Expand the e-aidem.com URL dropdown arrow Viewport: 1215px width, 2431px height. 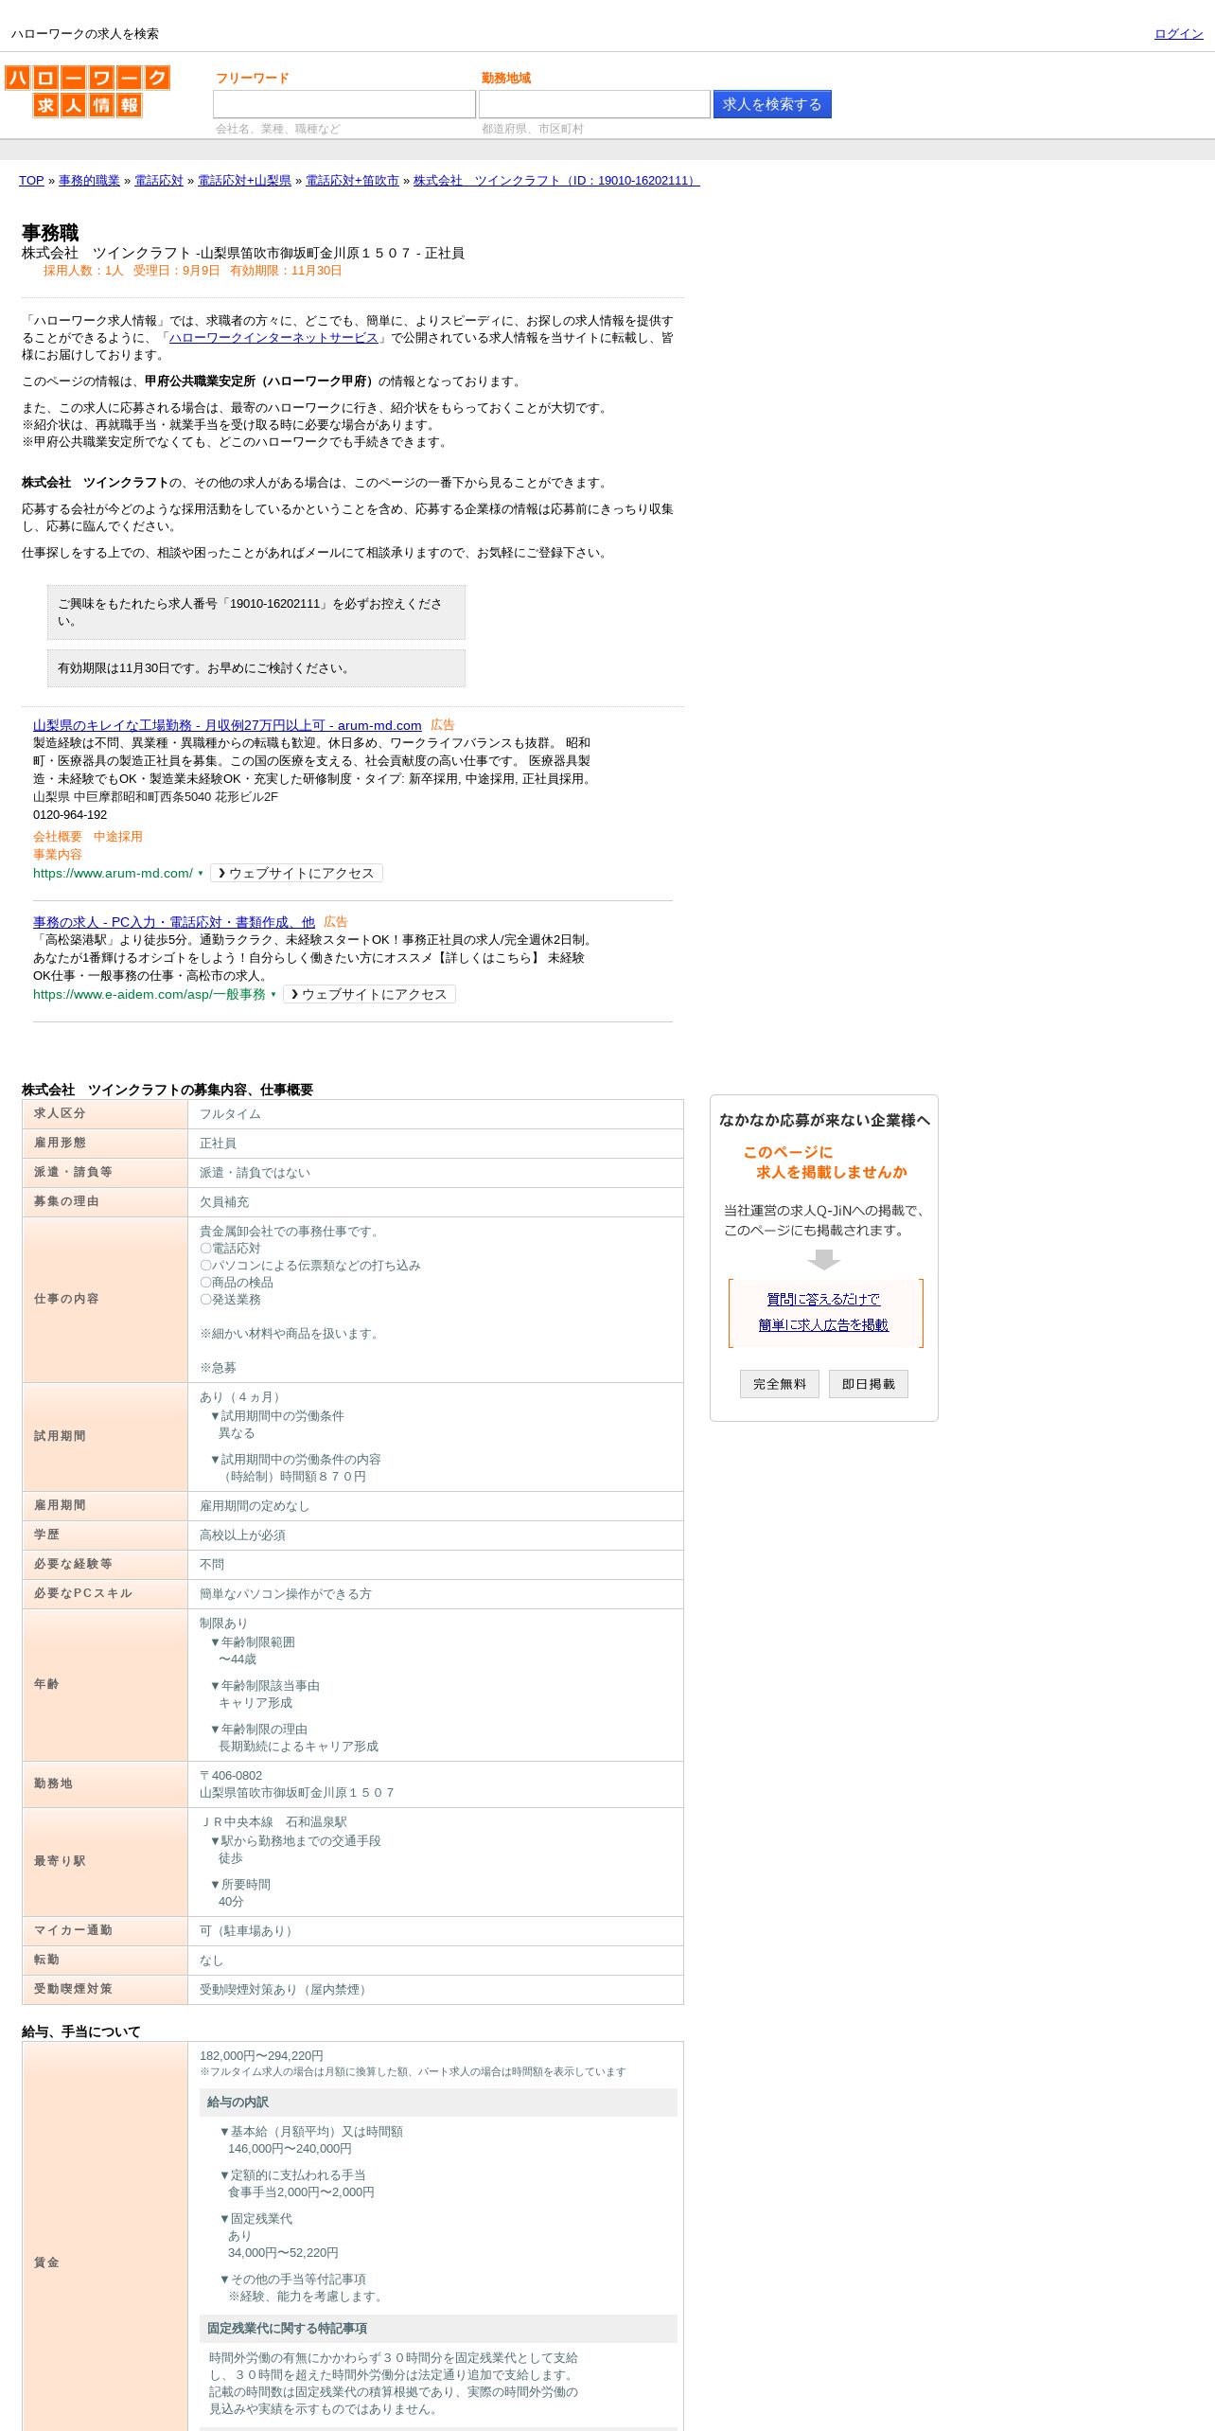click(x=273, y=995)
